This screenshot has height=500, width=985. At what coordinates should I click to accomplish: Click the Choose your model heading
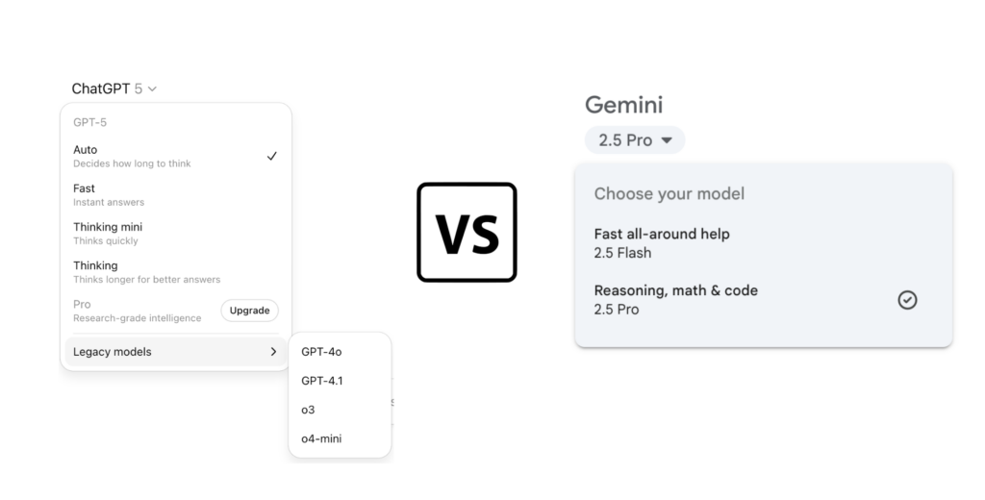coord(669,193)
